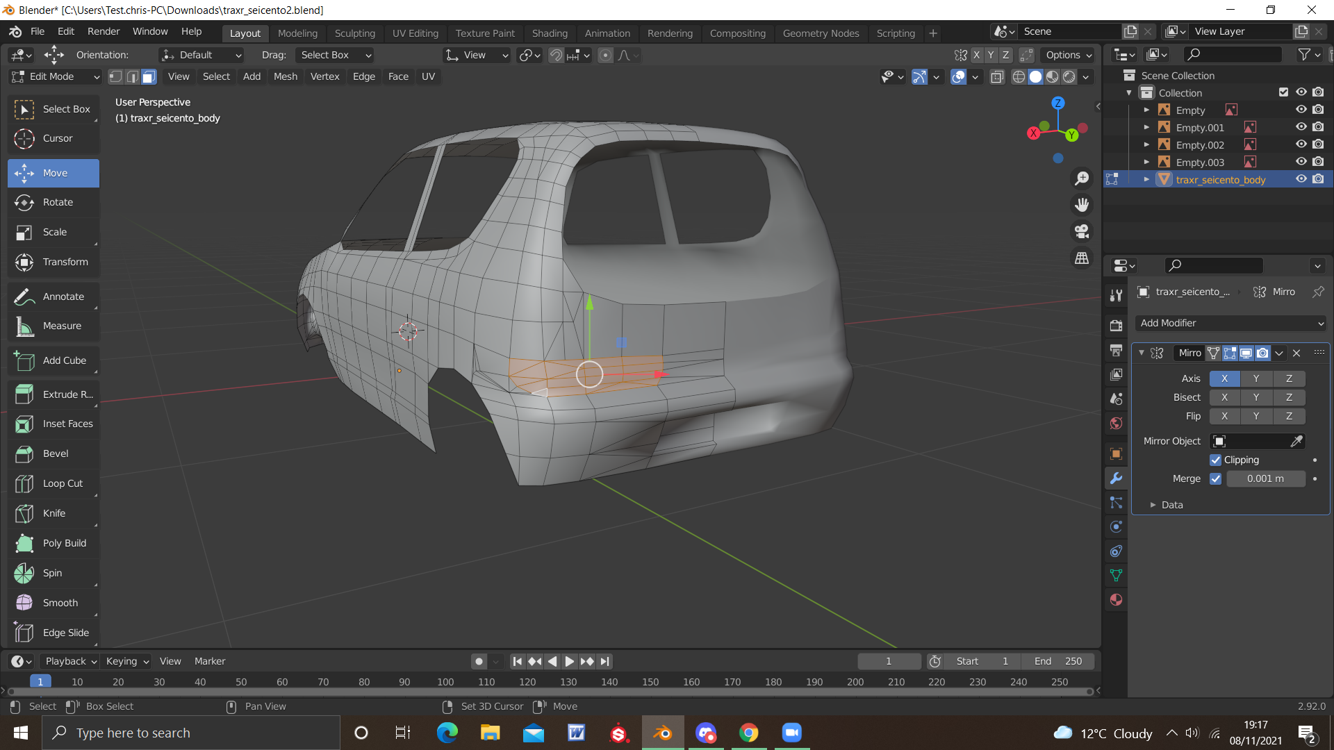Image resolution: width=1334 pixels, height=750 pixels.
Task: Choose the Smooth tool
Action: tap(53, 603)
